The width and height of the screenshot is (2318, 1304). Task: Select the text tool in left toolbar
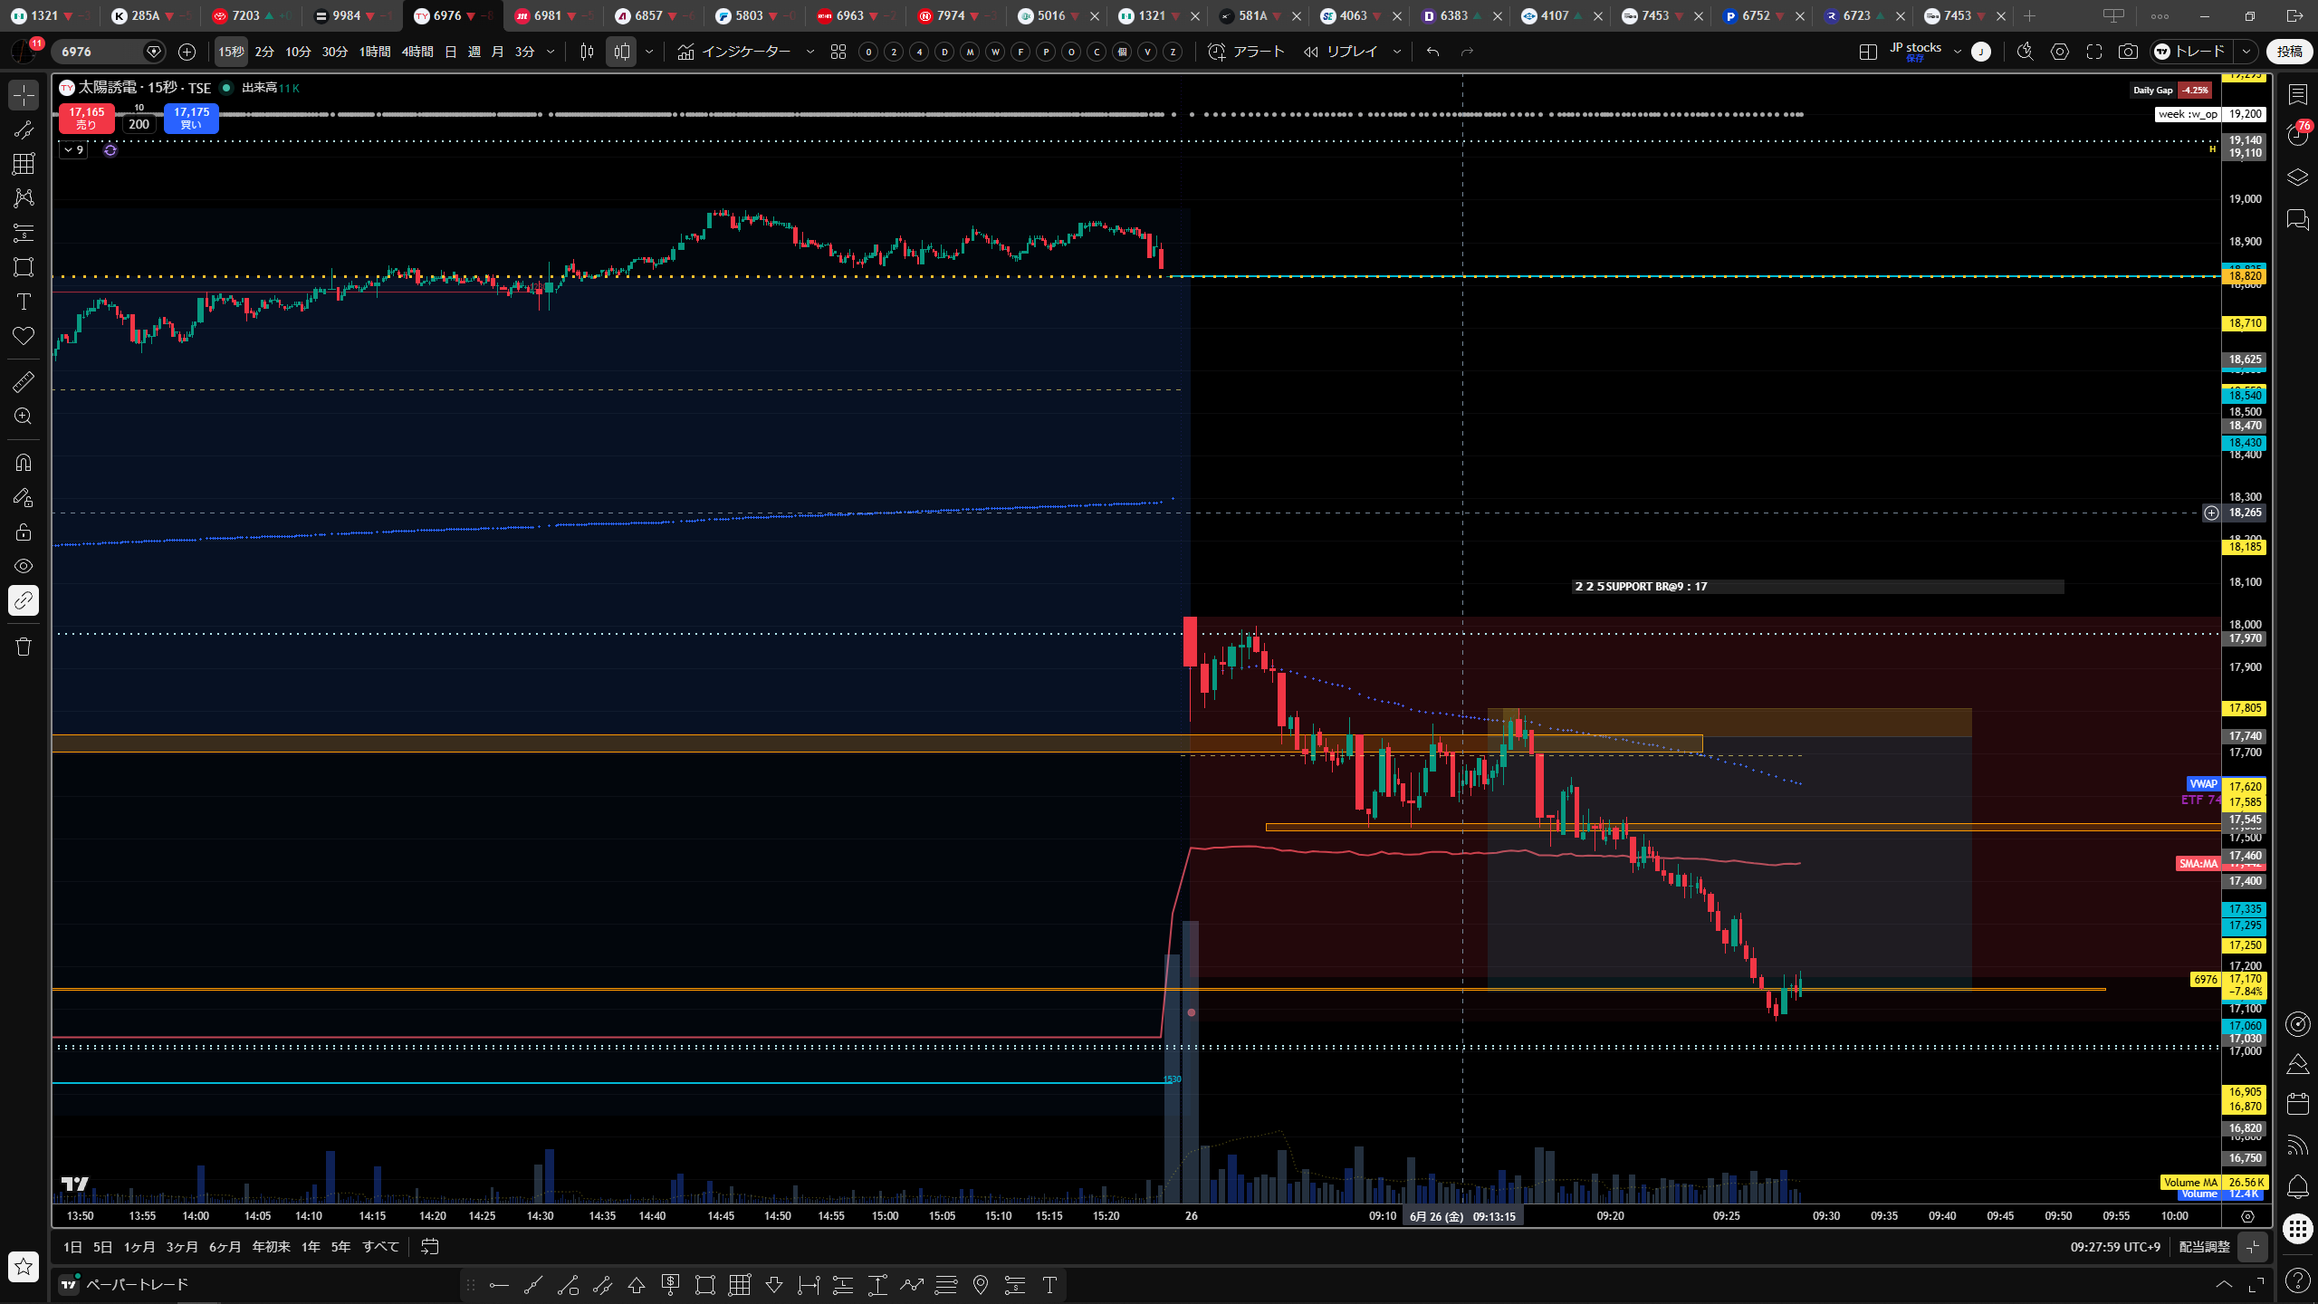pos(24,302)
